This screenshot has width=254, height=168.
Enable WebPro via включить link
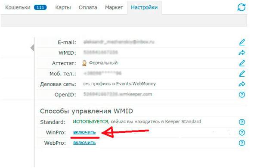tap(84, 143)
